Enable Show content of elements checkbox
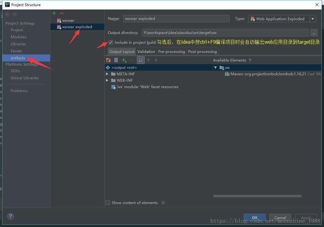The width and height of the screenshot is (324, 227). click(108, 203)
